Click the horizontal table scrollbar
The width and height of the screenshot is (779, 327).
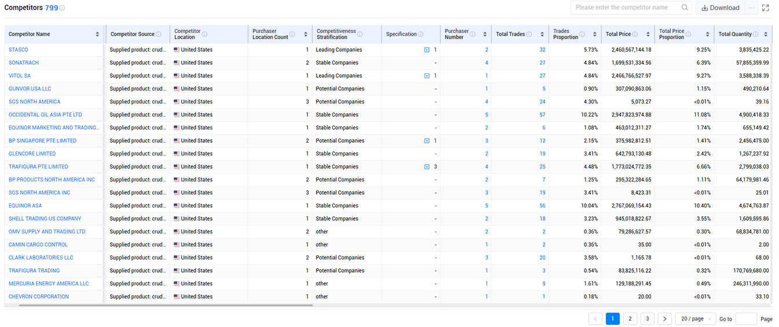click(x=166, y=305)
